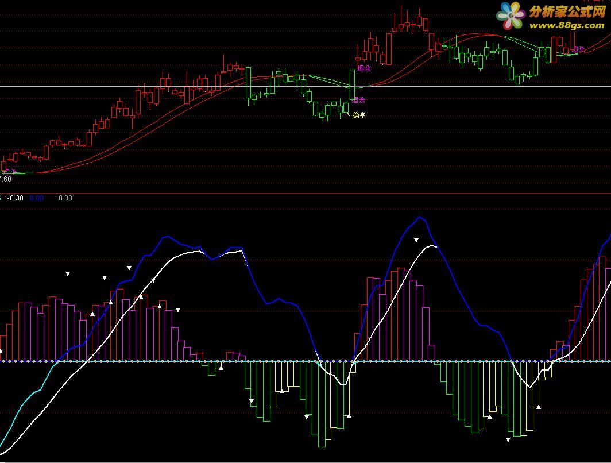Click the '追杀' label left of the chart's highest price peak
611x463 pixels.
tap(364, 68)
